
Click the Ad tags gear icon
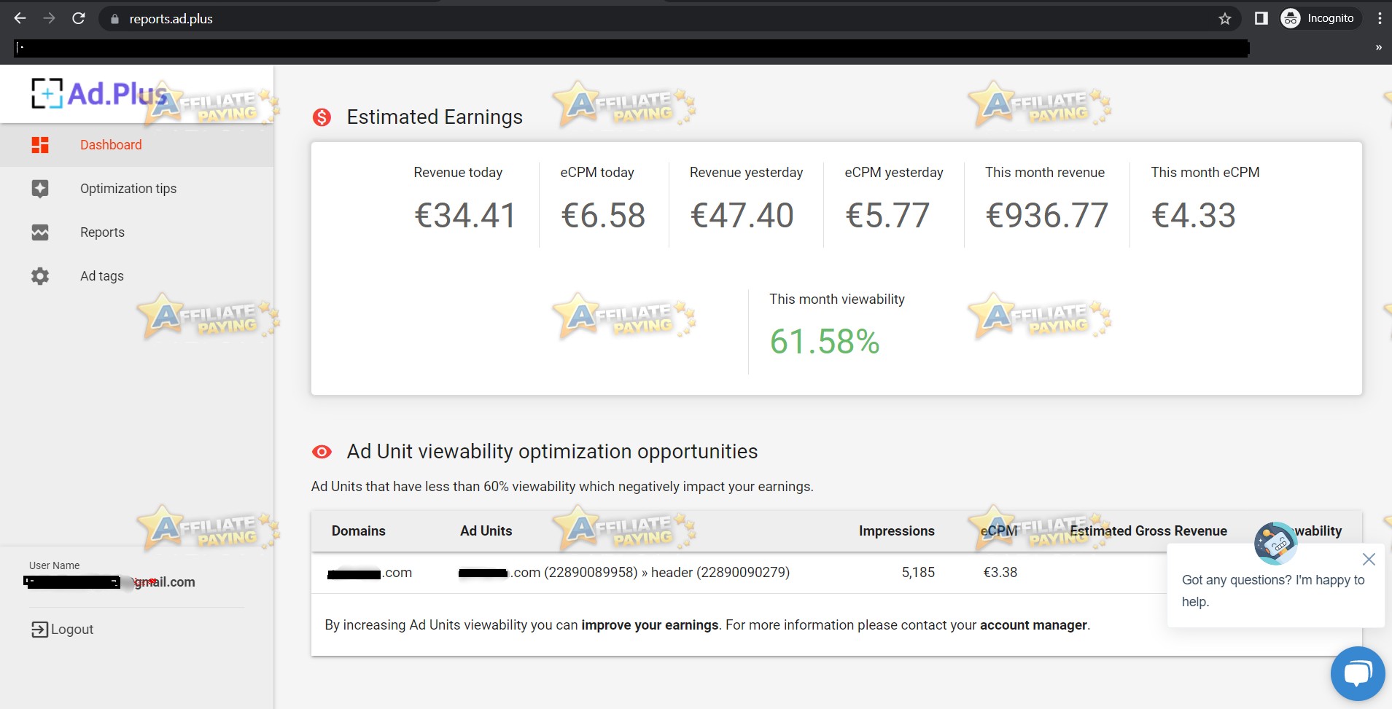click(40, 276)
